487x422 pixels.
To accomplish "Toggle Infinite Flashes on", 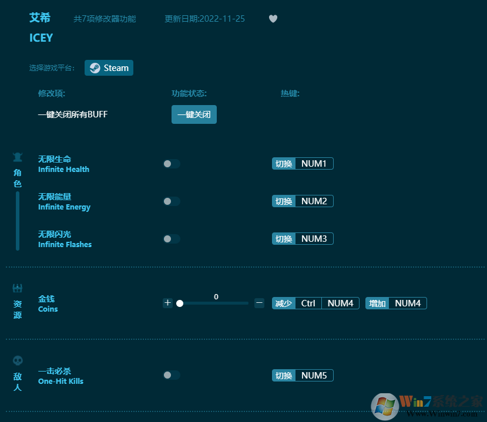I will 172,239.
